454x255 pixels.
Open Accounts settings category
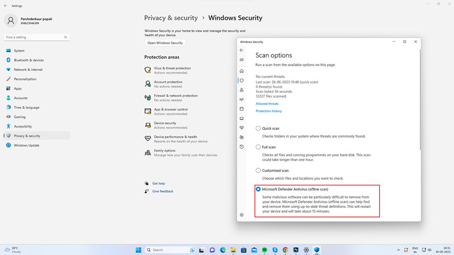pos(37,98)
